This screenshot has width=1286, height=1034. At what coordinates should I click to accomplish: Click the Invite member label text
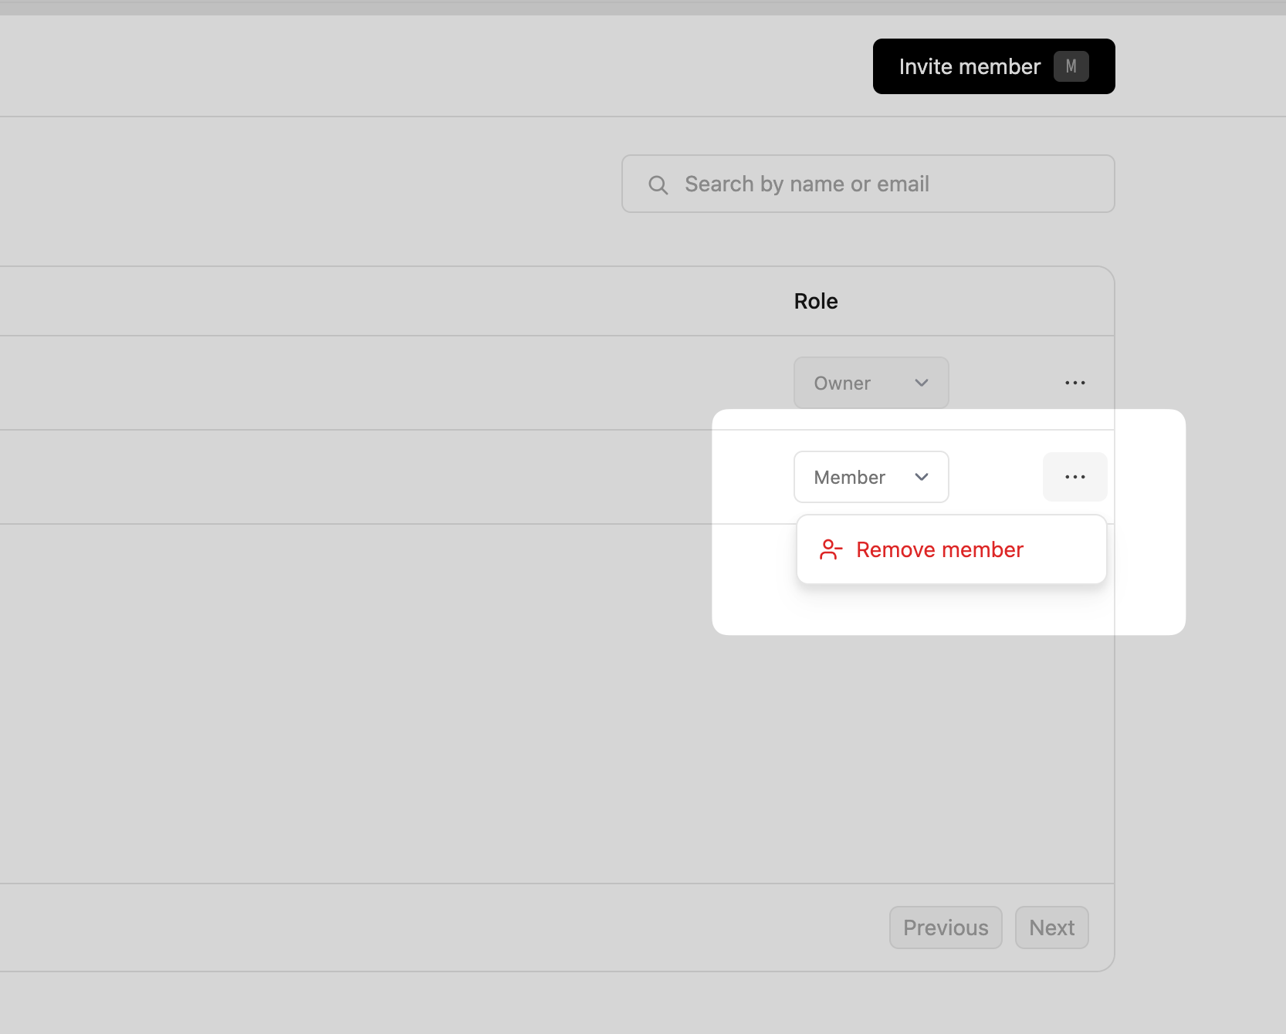[x=970, y=67]
